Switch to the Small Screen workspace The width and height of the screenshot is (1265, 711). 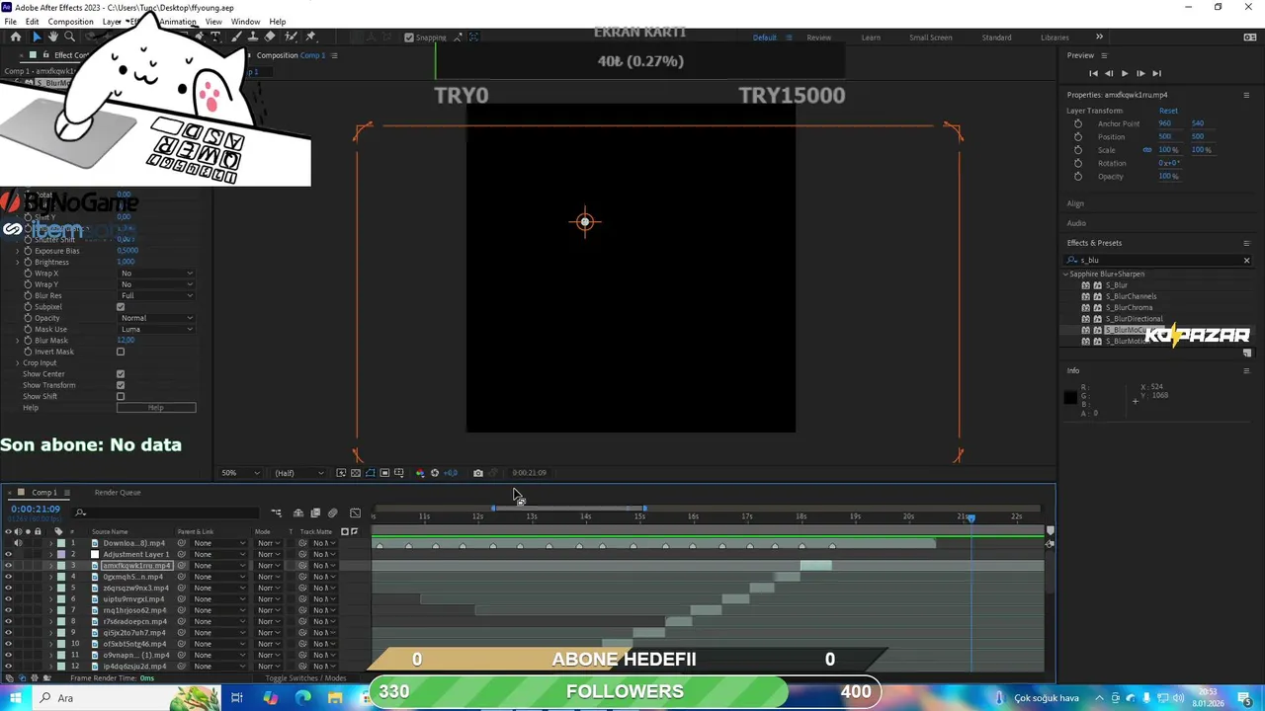pyautogui.click(x=931, y=38)
